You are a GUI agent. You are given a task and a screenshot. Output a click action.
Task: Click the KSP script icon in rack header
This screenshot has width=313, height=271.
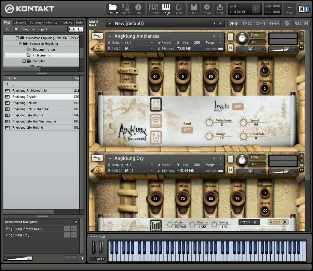(287, 23)
